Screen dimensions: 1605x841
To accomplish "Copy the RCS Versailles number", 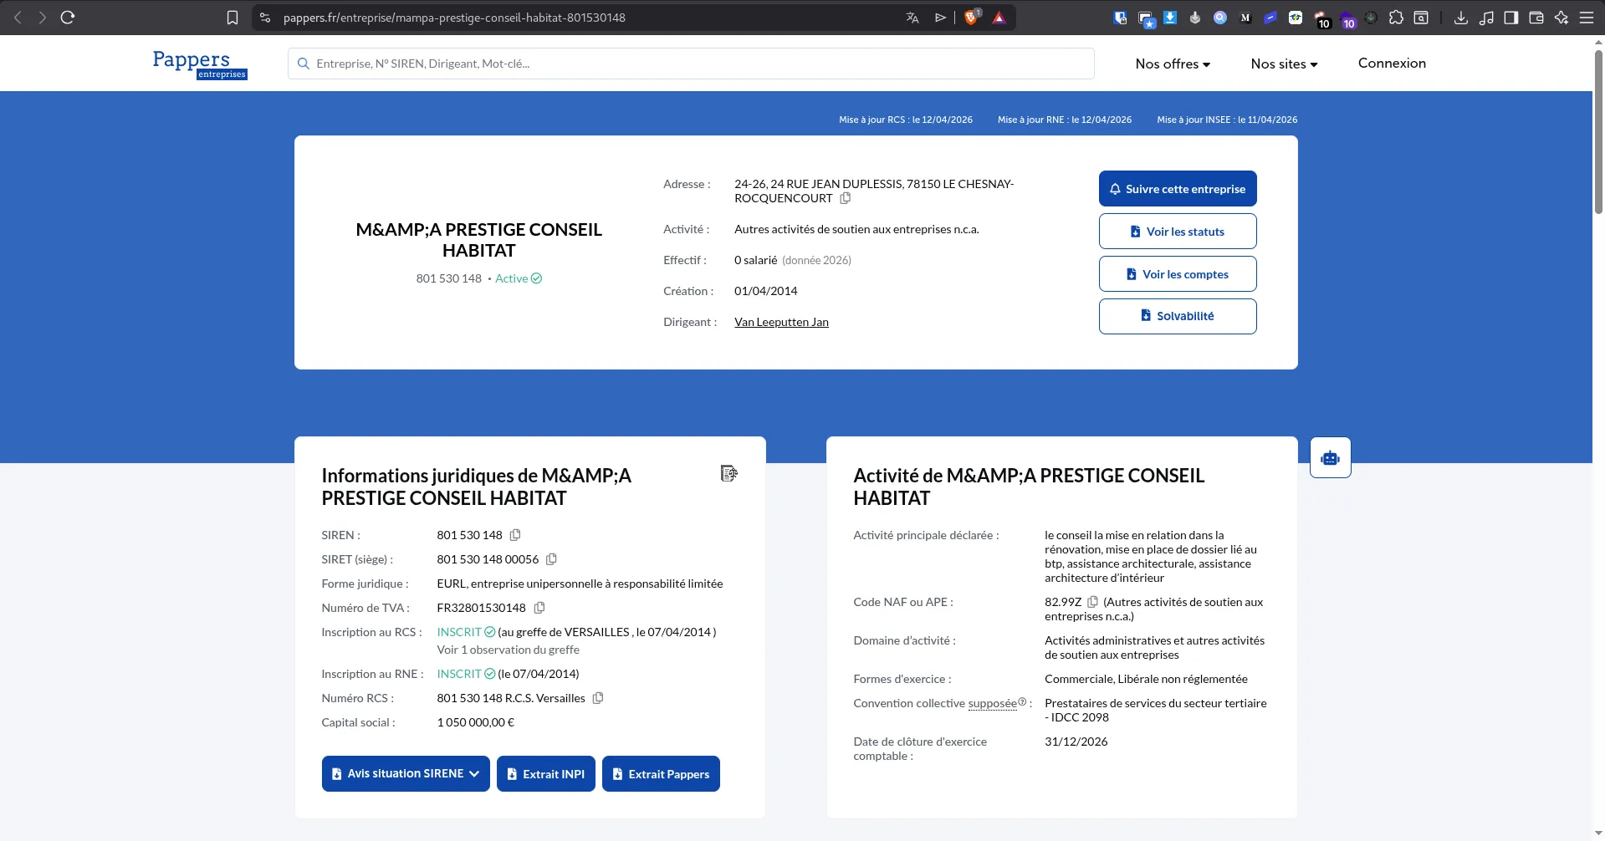I will pos(596,697).
